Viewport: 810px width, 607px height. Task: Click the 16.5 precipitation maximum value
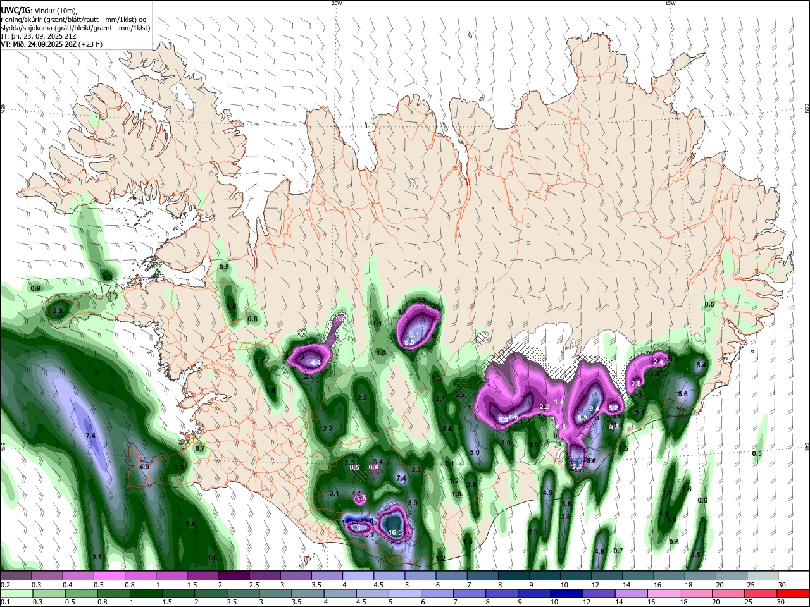pos(395,533)
